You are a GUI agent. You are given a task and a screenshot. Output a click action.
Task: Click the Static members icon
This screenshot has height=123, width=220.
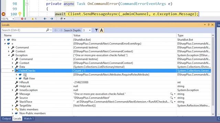point(16,109)
